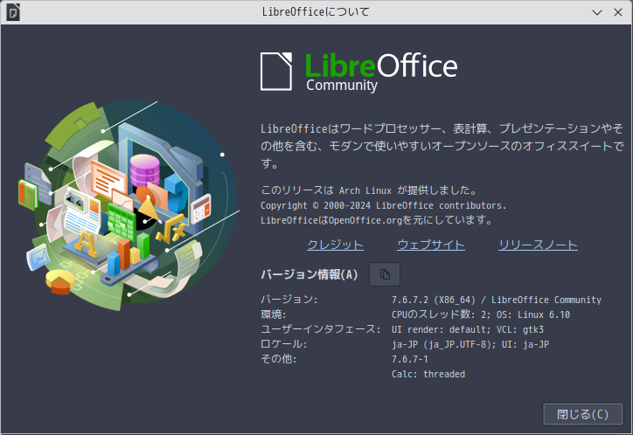Click the その他: label
This screenshot has height=435, width=633.
(279, 359)
